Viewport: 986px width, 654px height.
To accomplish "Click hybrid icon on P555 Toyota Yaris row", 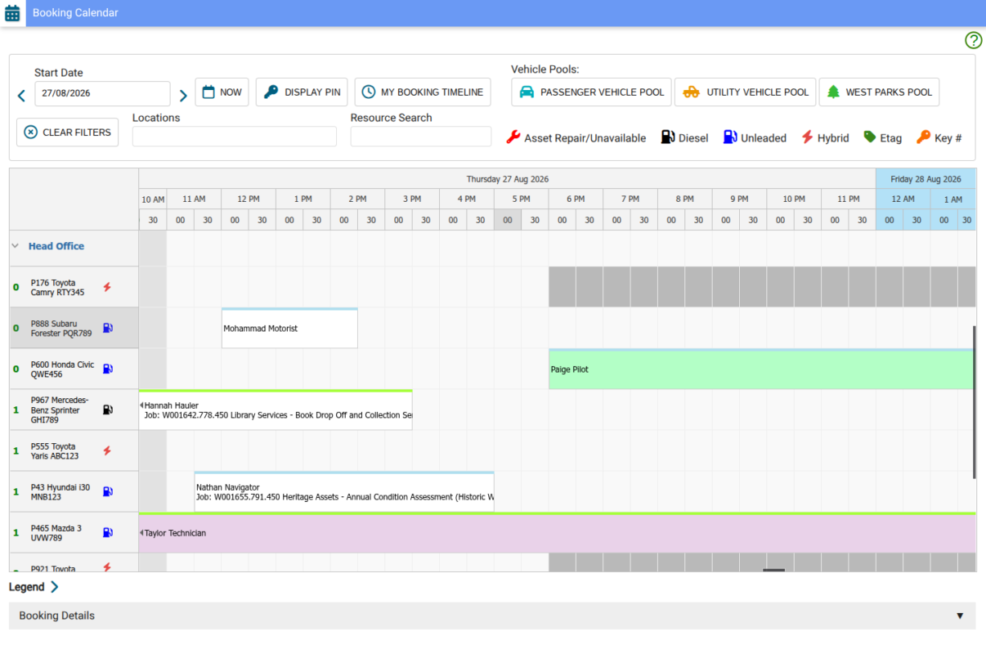I will (107, 450).
